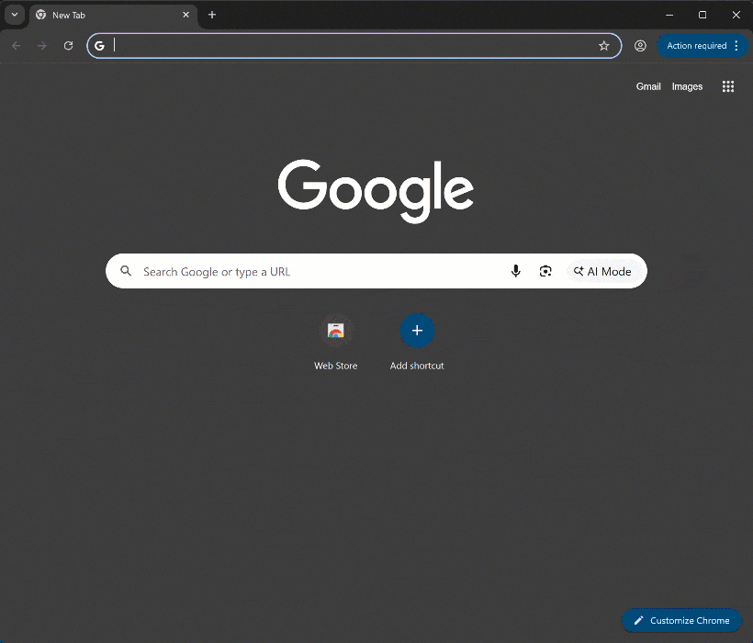Click the Add shortcut label
This screenshot has width=753, height=643.
417,366
